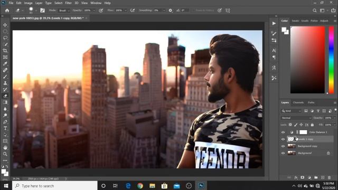The image size is (338, 190).
Task: Open the layer Fill dropdown arrow
Action: 334,125
